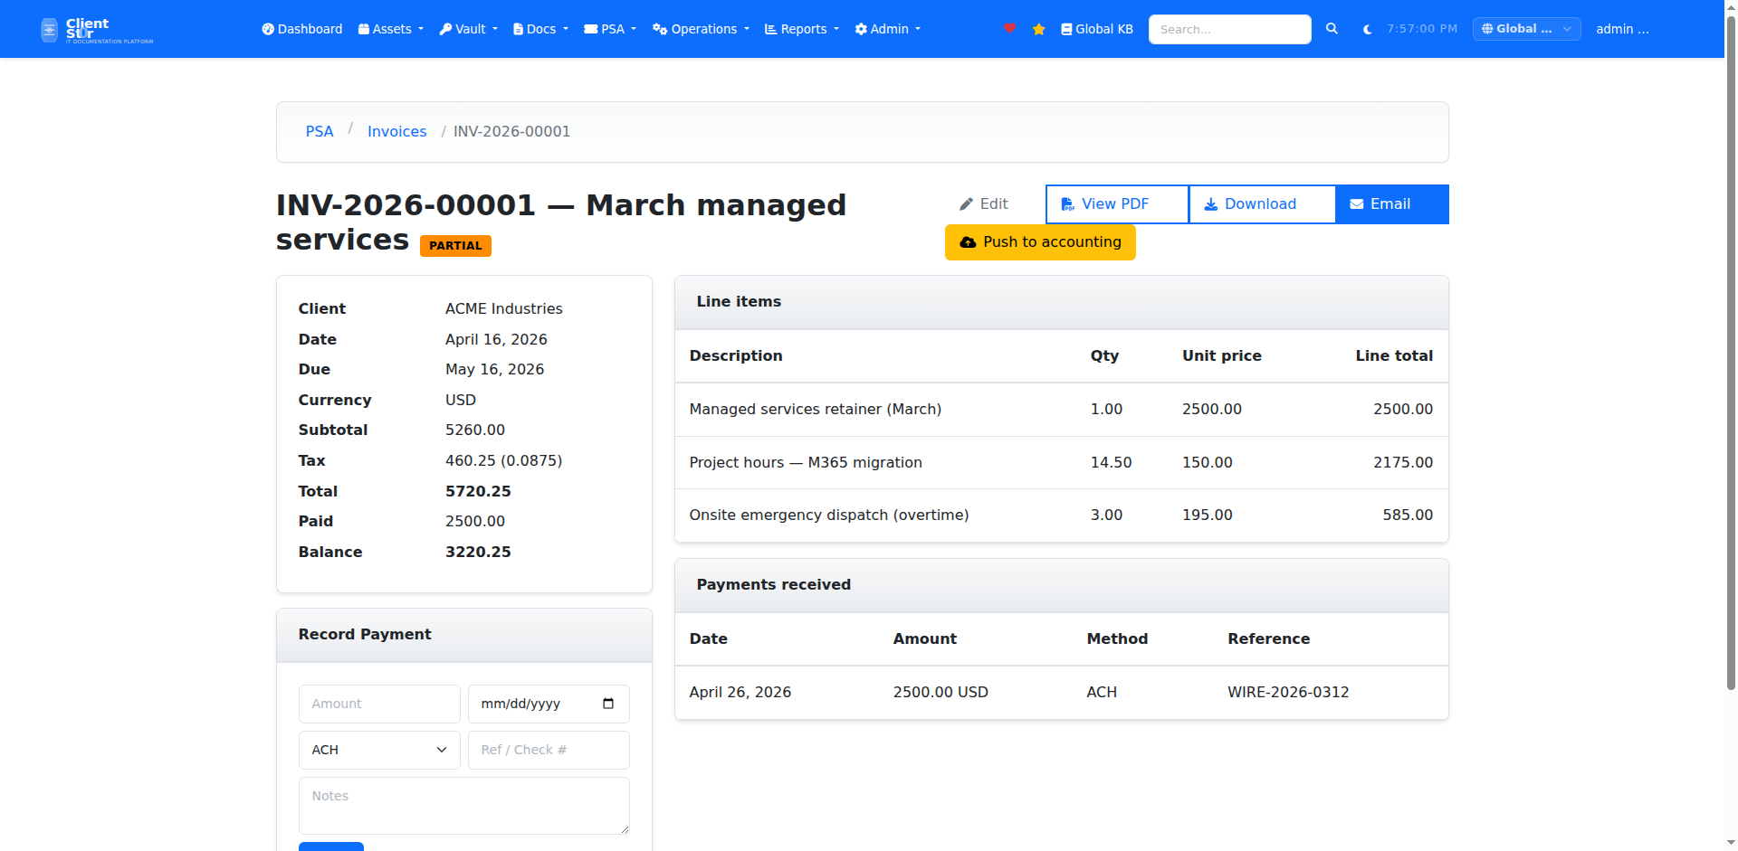The height and width of the screenshot is (851, 1738).
Task: Click the line total 585.00
Action: click(1408, 515)
